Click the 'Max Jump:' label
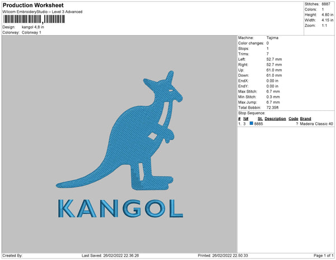Image resolution: width=336 pixels, height=260 pixels. (x=248, y=102)
